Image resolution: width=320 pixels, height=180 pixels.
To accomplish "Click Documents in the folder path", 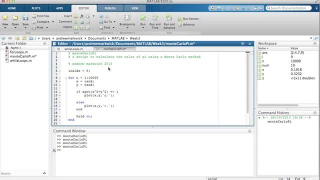I will tap(96, 38).
